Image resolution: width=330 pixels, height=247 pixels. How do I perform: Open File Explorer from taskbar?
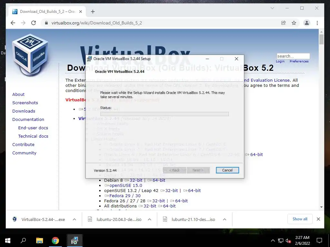click(39, 241)
